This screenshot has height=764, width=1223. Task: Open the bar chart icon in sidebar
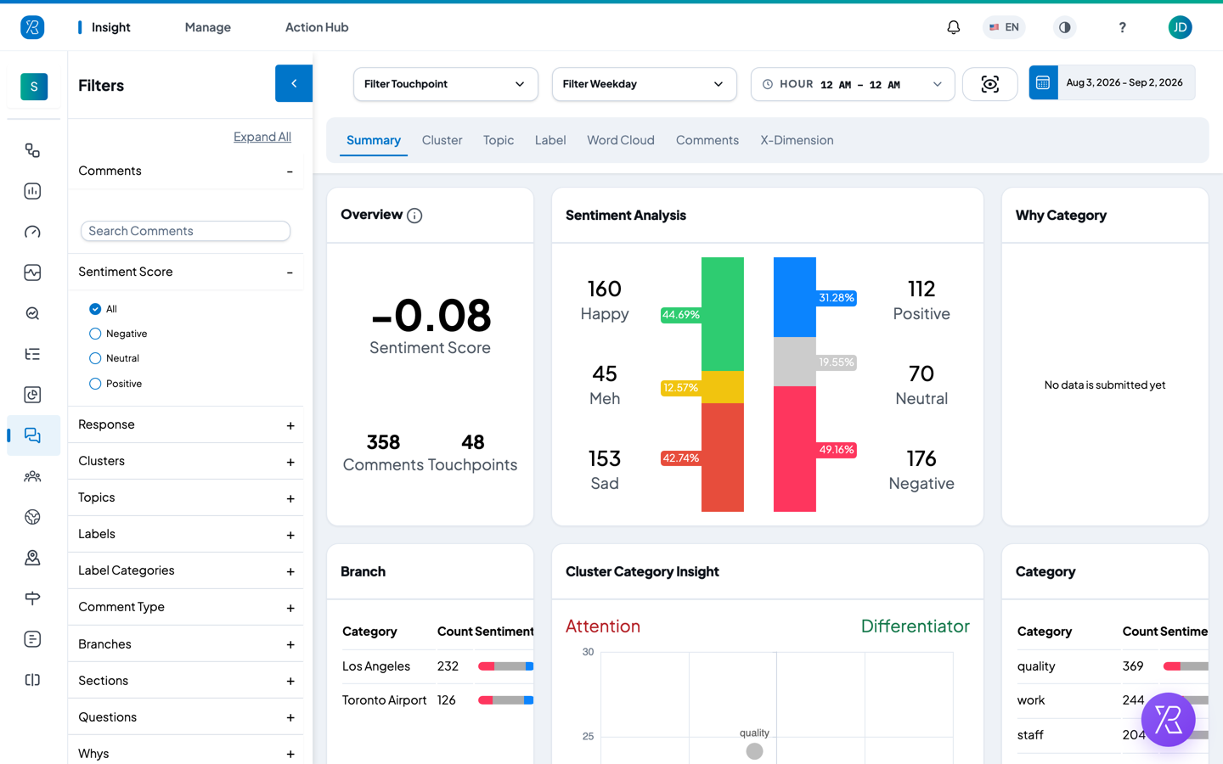[32, 191]
